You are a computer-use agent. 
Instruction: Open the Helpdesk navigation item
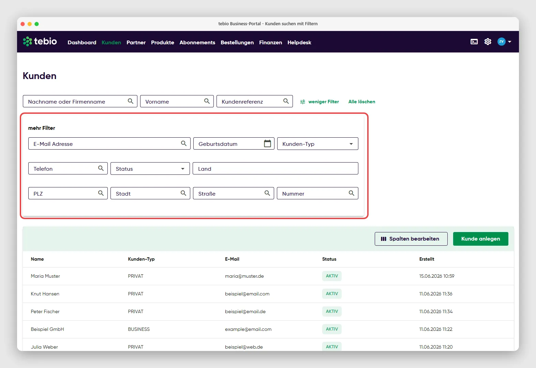point(299,42)
